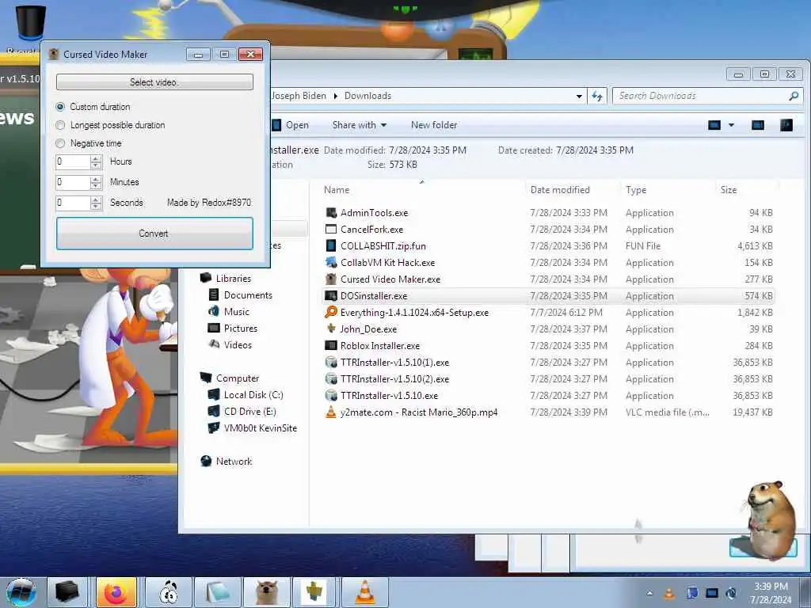Sort files by the Name column header
The height and width of the screenshot is (608, 811).
(x=337, y=190)
